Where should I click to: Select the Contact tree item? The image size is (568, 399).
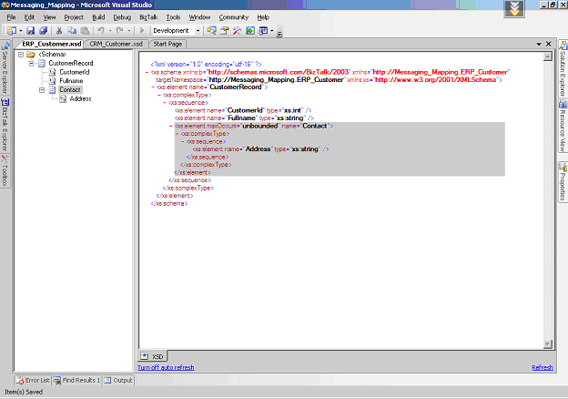70,89
